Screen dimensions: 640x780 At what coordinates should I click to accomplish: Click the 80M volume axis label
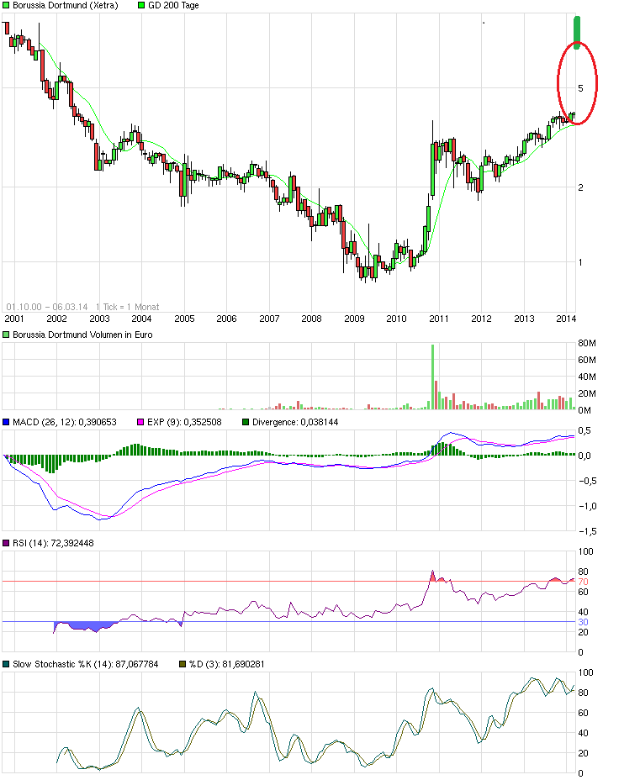[587, 343]
